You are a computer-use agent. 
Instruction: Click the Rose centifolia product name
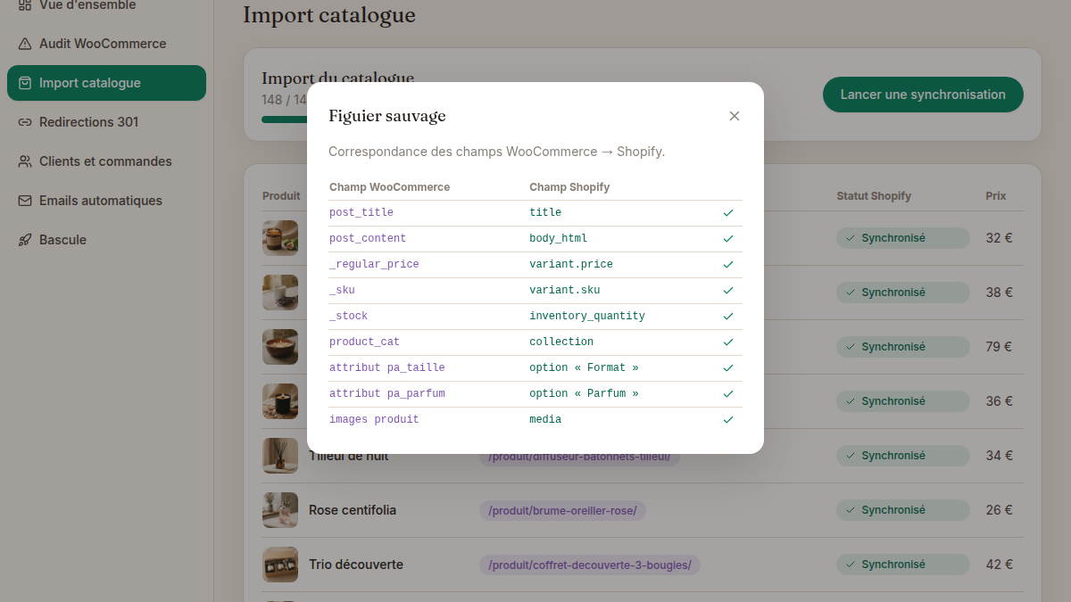tap(353, 510)
